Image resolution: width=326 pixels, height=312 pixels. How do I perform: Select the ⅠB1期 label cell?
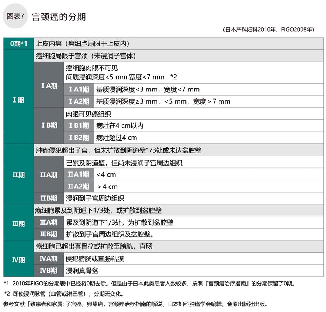point(79,126)
